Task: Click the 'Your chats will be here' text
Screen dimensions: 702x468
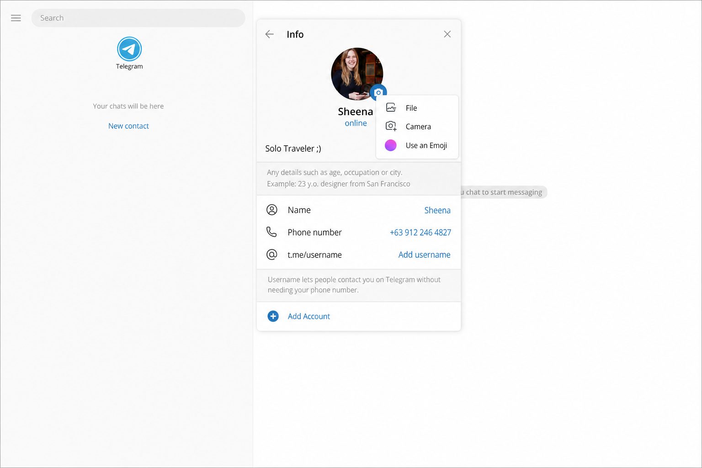Action: pos(128,106)
